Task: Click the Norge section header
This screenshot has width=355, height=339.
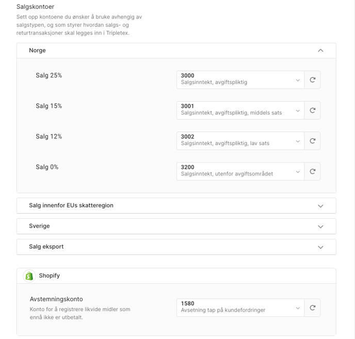Action: (176, 51)
